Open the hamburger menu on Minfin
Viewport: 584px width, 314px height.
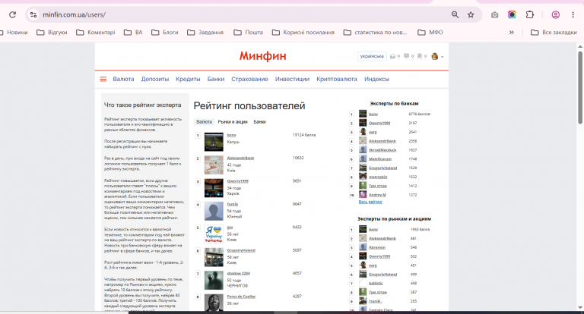(103, 79)
